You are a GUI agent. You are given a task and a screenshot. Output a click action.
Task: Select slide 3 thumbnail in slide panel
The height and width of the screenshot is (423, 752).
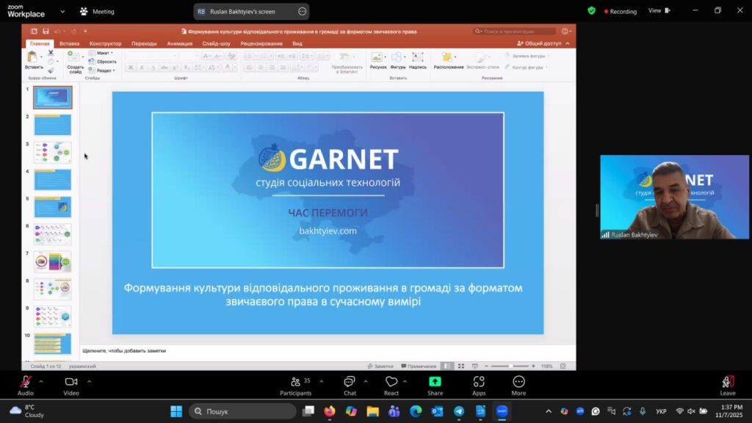click(52, 153)
